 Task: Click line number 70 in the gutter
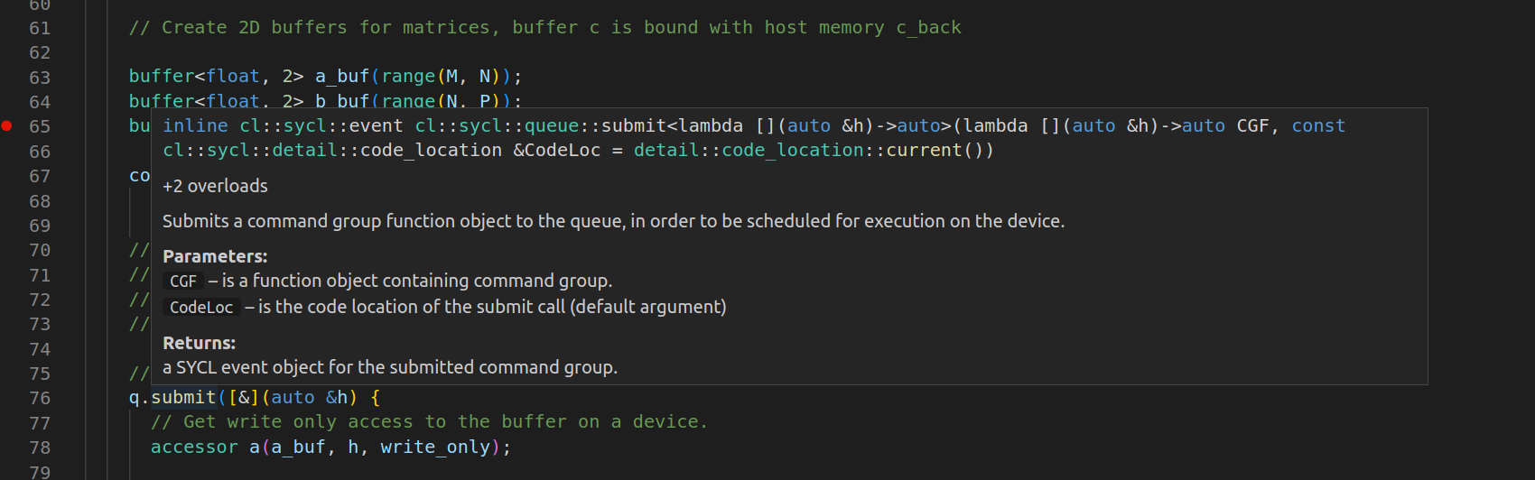(x=40, y=250)
